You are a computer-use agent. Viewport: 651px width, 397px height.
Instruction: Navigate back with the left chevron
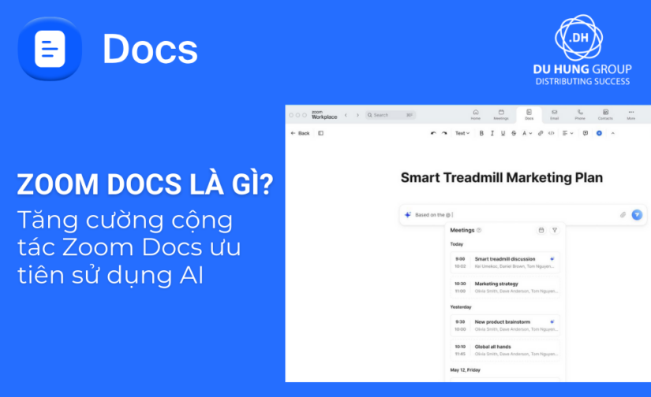coord(346,115)
